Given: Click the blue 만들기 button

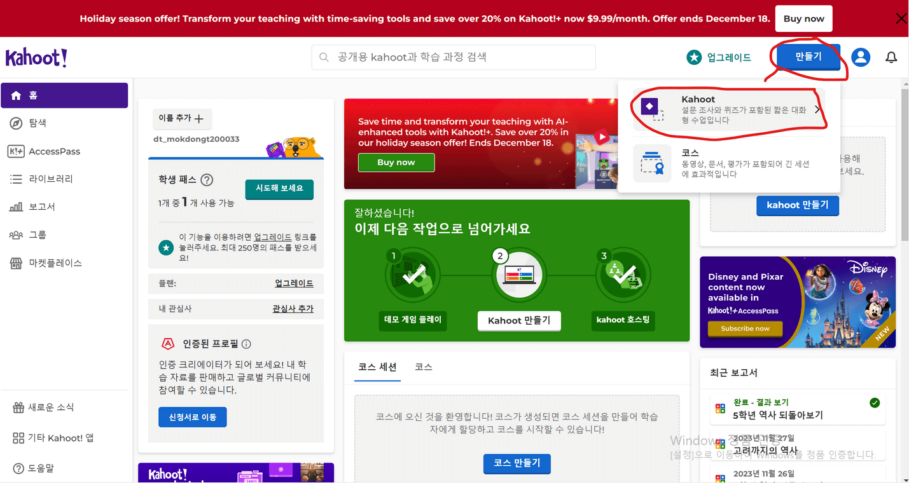Looking at the screenshot, I should pos(808,57).
